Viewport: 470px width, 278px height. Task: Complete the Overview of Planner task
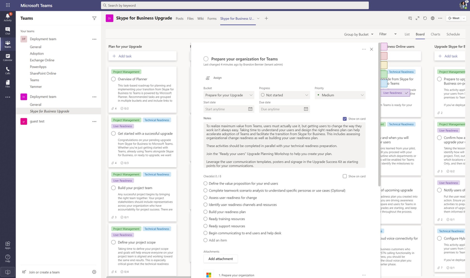(x=113, y=79)
